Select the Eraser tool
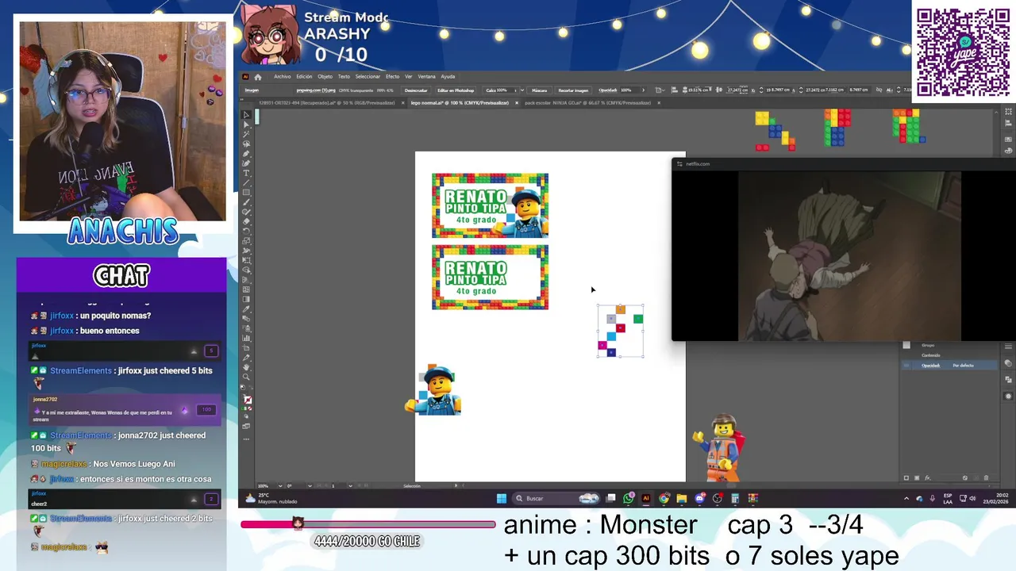1016x571 pixels. (247, 221)
